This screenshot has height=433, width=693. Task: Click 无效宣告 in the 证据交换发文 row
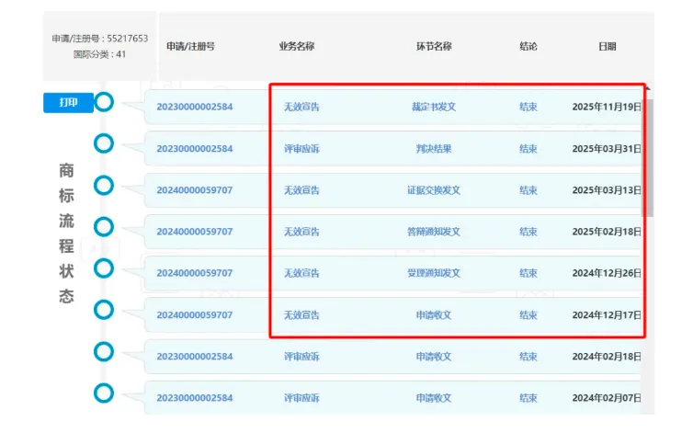coord(301,190)
